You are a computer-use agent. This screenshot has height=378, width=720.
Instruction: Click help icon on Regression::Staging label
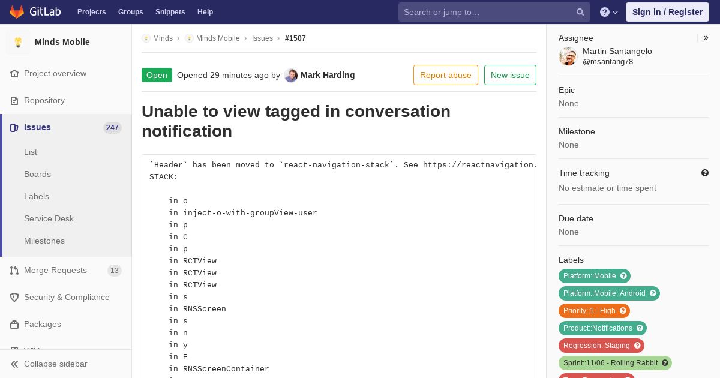pyautogui.click(x=637, y=346)
